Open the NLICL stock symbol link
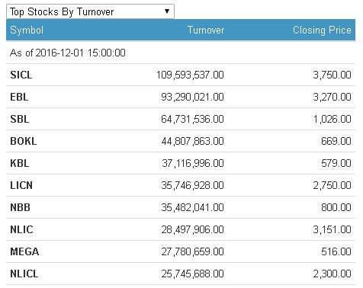 tap(24, 274)
